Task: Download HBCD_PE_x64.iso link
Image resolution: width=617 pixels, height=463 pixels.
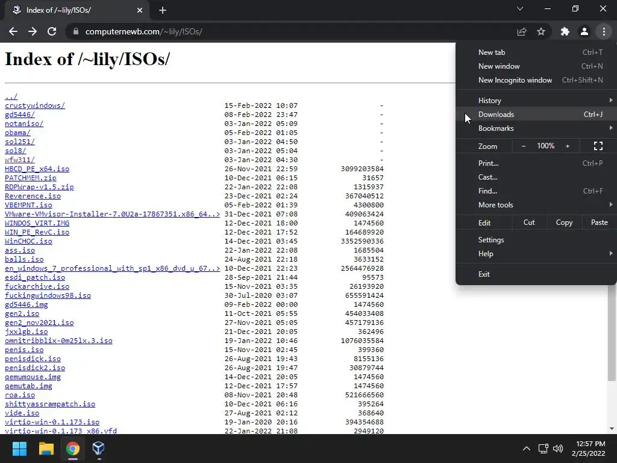Action: pyautogui.click(x=37, y=169)
